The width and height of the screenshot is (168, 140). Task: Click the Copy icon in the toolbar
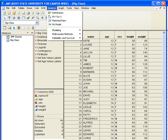coord(38,13)
